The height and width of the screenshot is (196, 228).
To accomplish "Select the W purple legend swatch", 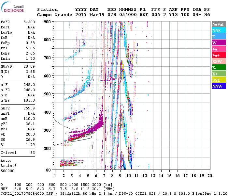I will pos(219,43).
